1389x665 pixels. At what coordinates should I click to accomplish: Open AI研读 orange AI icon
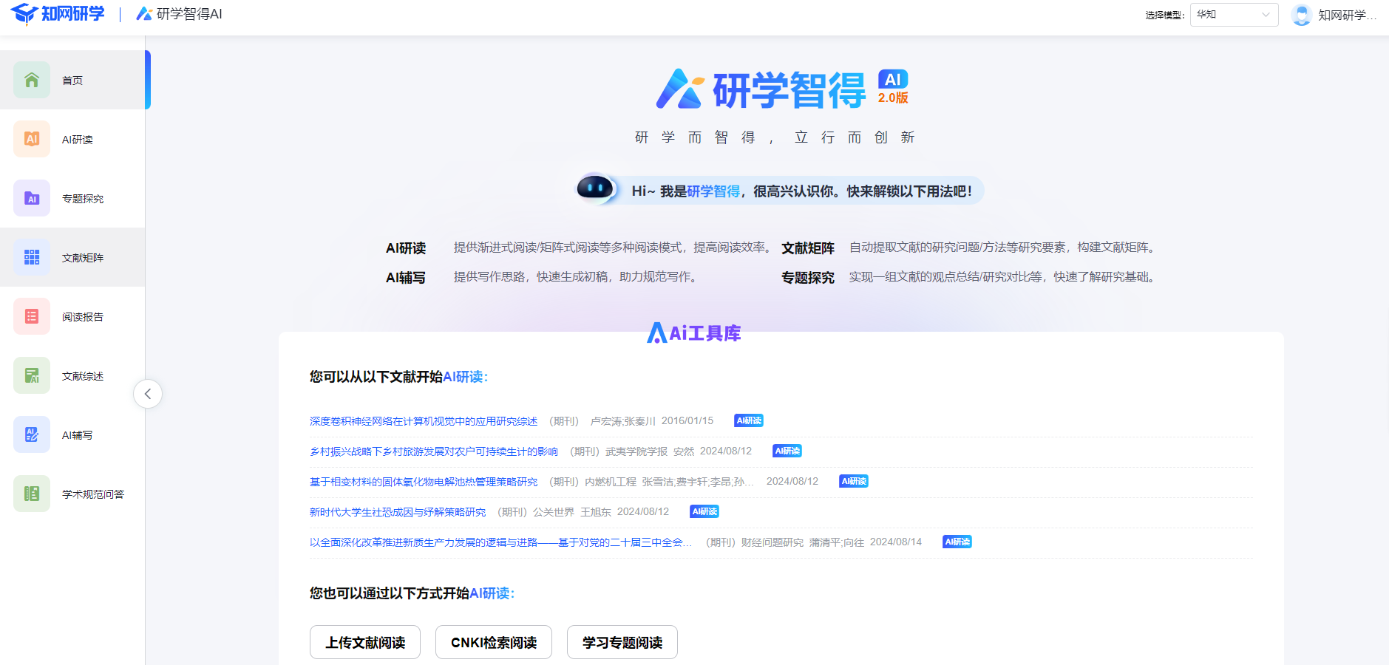click(32, 139)
